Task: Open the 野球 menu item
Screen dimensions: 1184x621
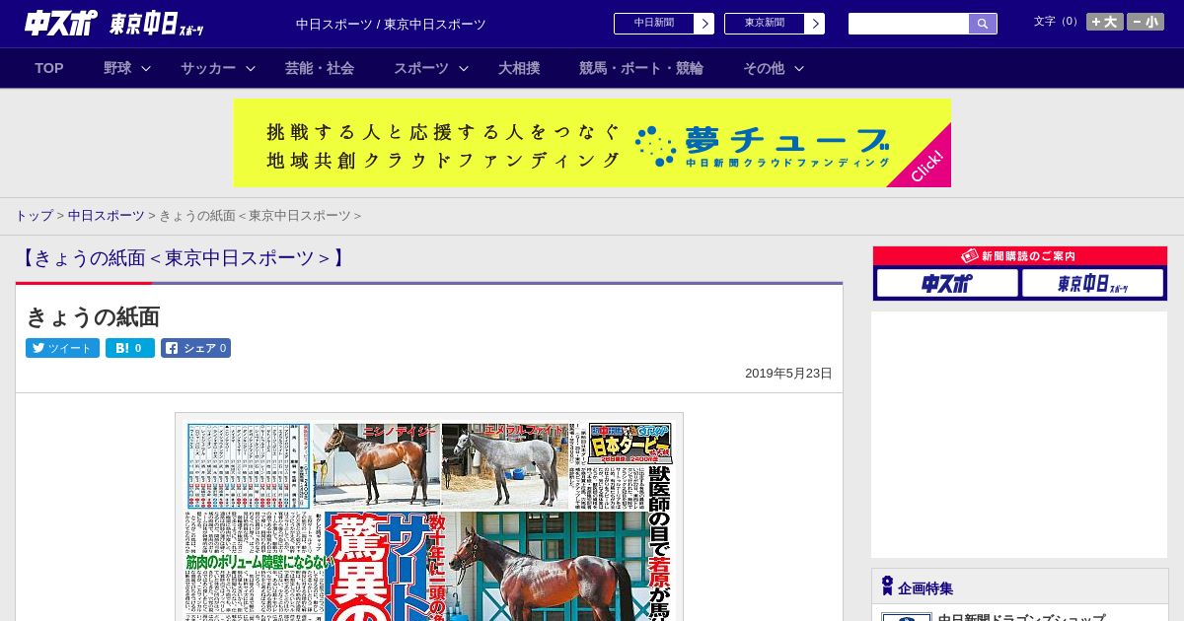Action: click(117, 68)
